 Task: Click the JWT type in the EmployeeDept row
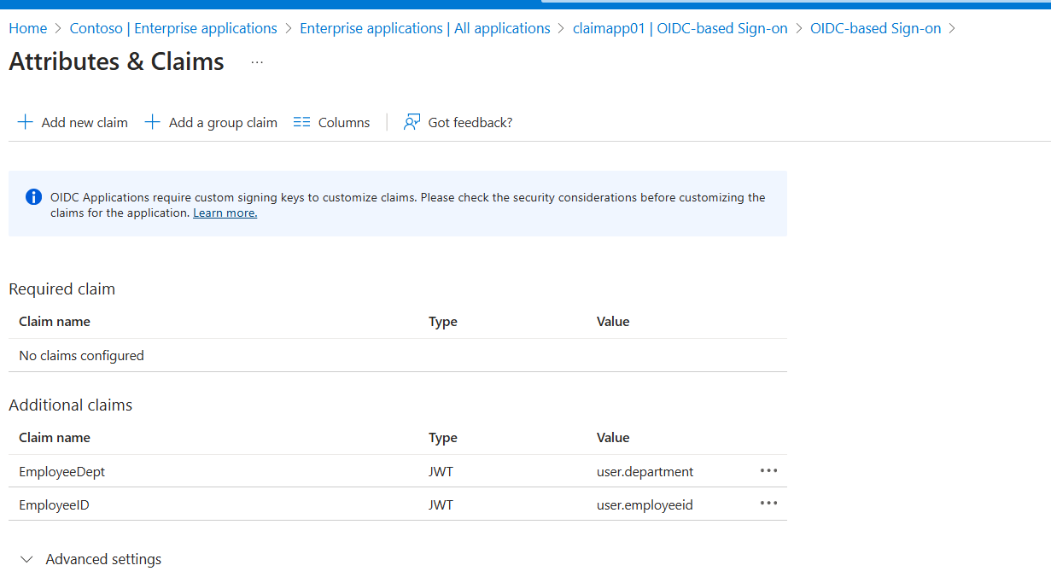click(x=441, y=471)
